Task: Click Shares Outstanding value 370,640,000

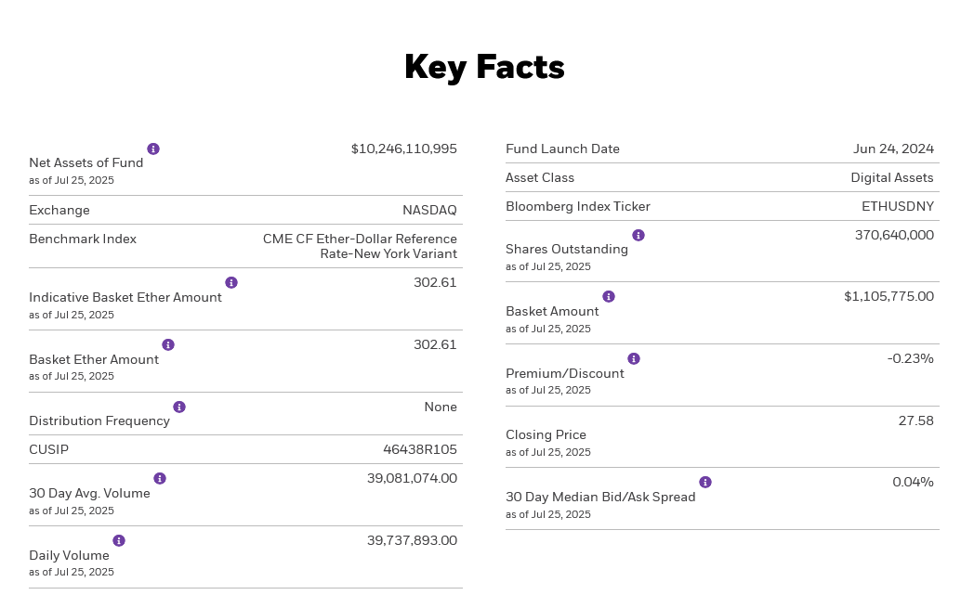Action: point(894,235)
